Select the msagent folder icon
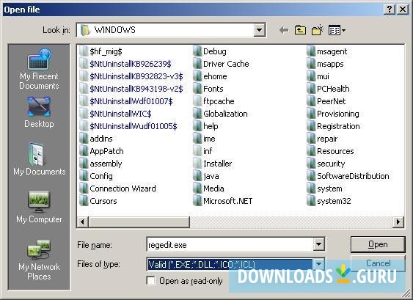Viewport: 413px width, 300px height. [x=311, y=51]
